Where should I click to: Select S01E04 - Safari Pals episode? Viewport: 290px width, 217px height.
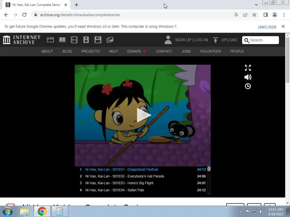tap(143, 190)
